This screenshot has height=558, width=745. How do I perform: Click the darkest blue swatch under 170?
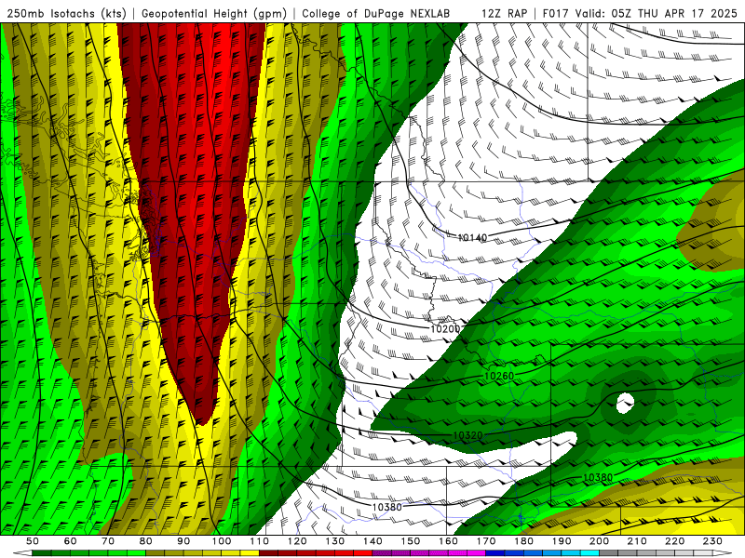pyautogui.click(x=495, y=553)
